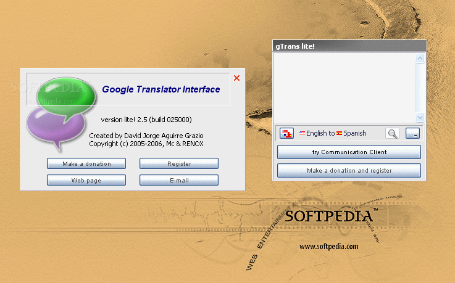
Task: Click Created by David Jorge Aguirre Grazio
Action: tap(146, 136)
